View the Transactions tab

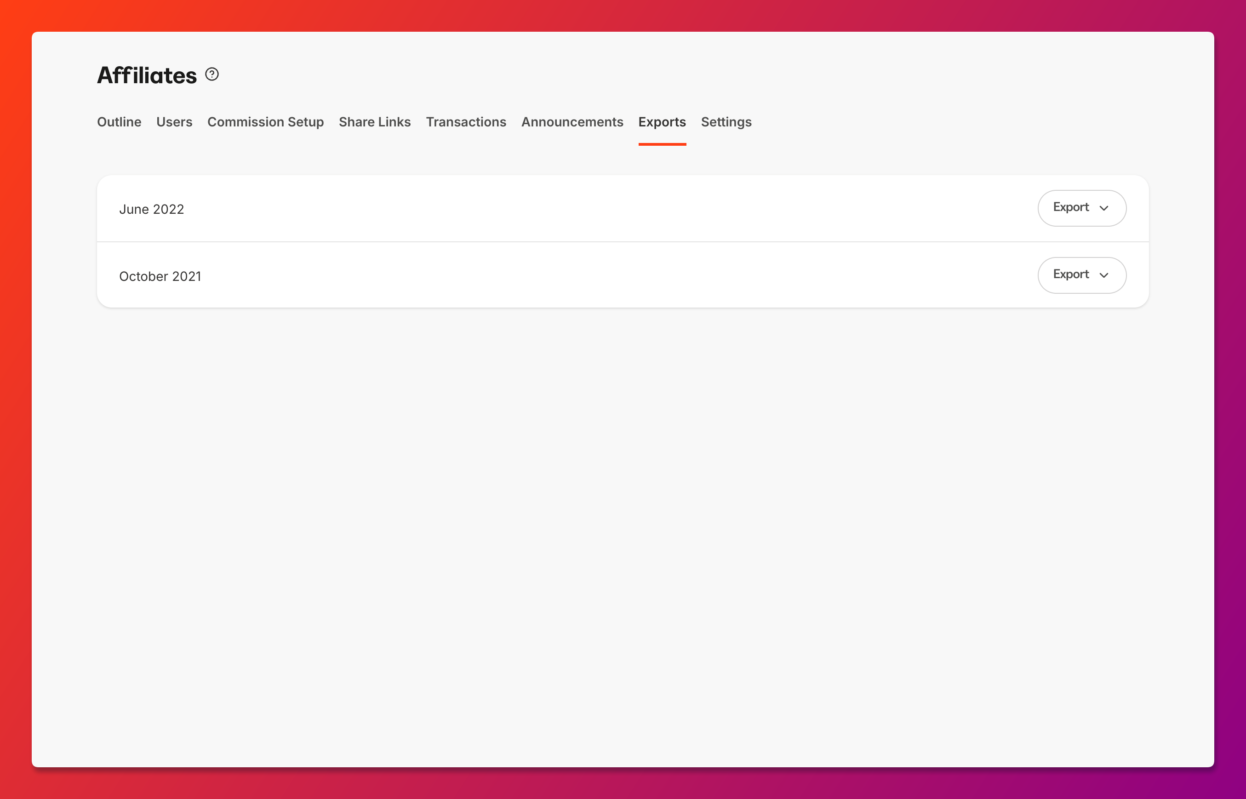[x=466, y=122]
